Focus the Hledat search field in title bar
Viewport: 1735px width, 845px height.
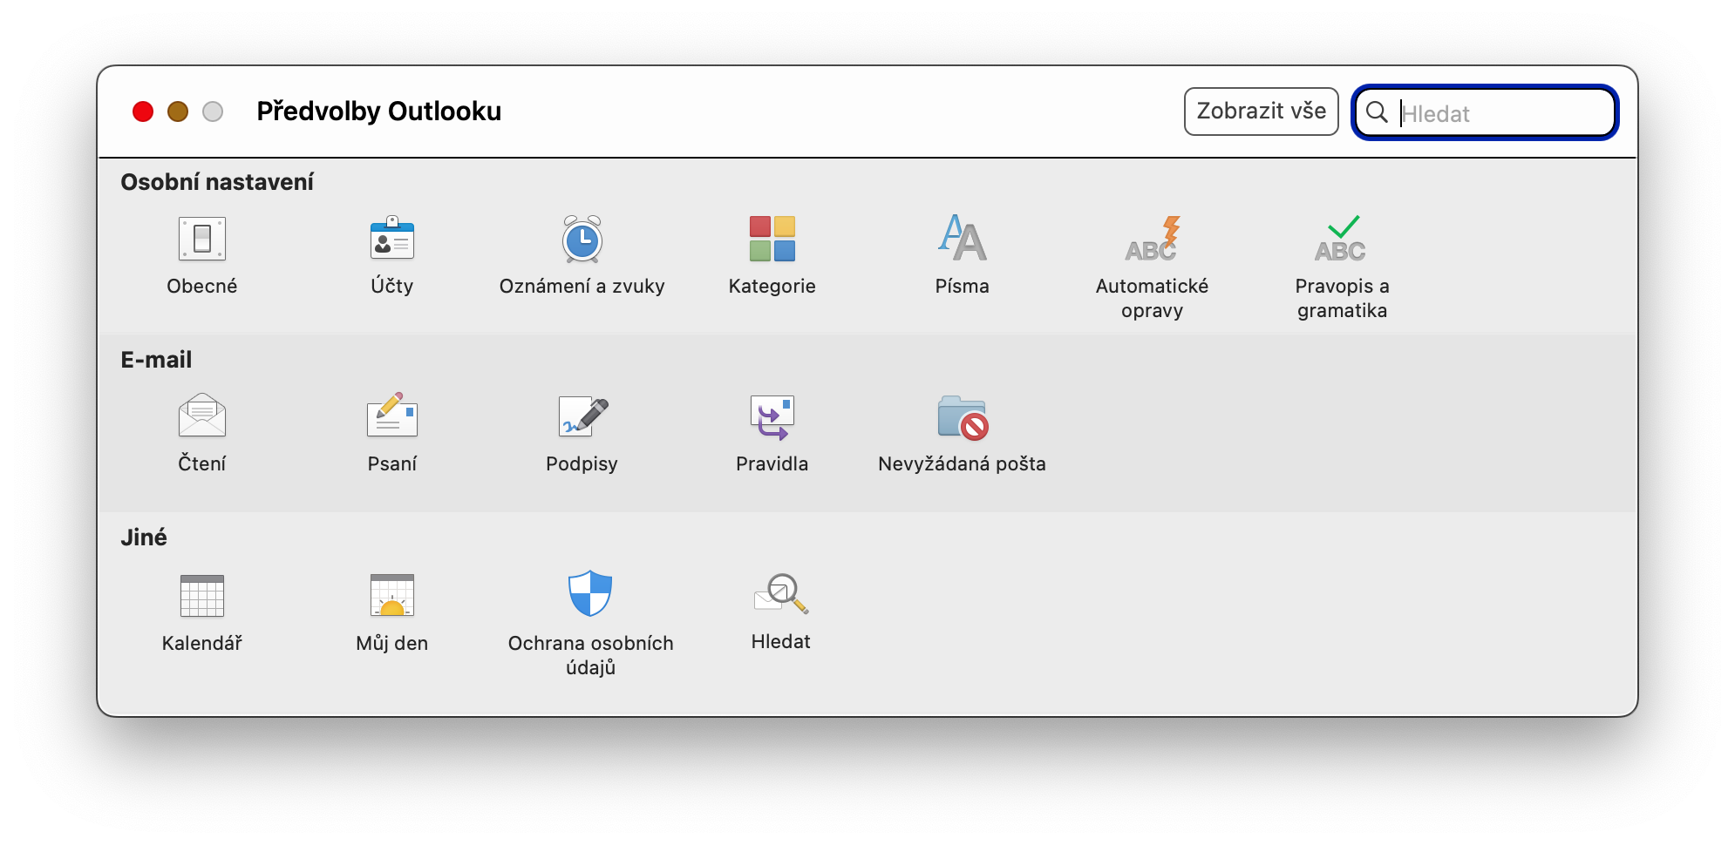tap(1485, 112)
